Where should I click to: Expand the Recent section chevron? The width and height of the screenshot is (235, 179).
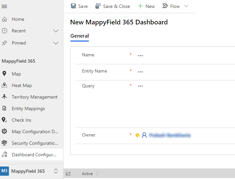pos(56,31)
